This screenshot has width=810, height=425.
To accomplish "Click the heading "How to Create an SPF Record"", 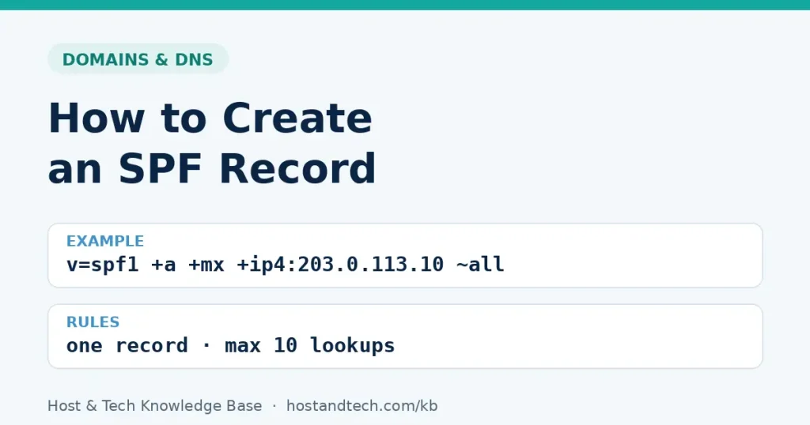I will (x=212, y=143).
